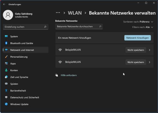The width and height of the screenshot is (158, 113).
Task: Go to Personalisierung settings
Action: tap(26, 57)
